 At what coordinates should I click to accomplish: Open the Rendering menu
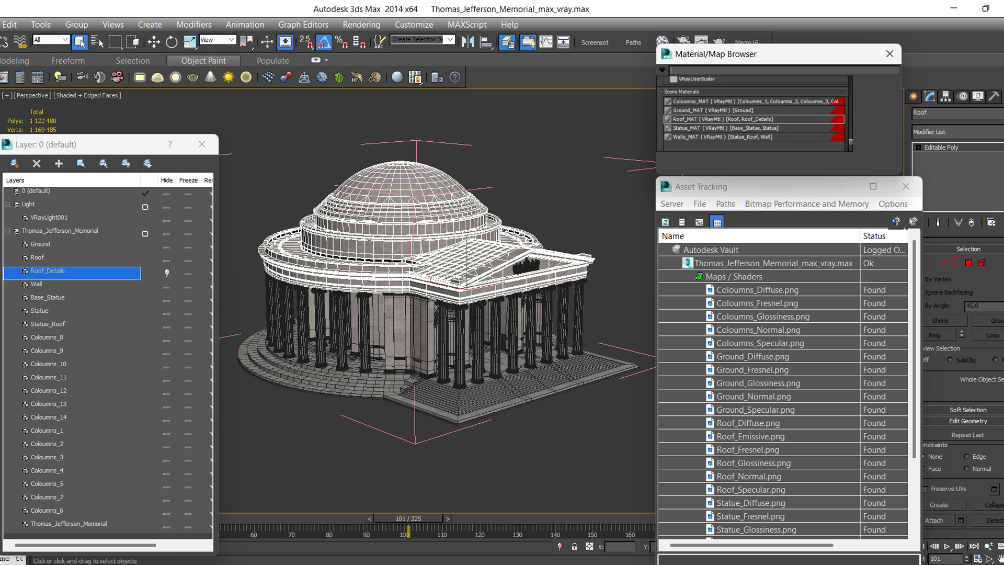[x=361, y=25]
